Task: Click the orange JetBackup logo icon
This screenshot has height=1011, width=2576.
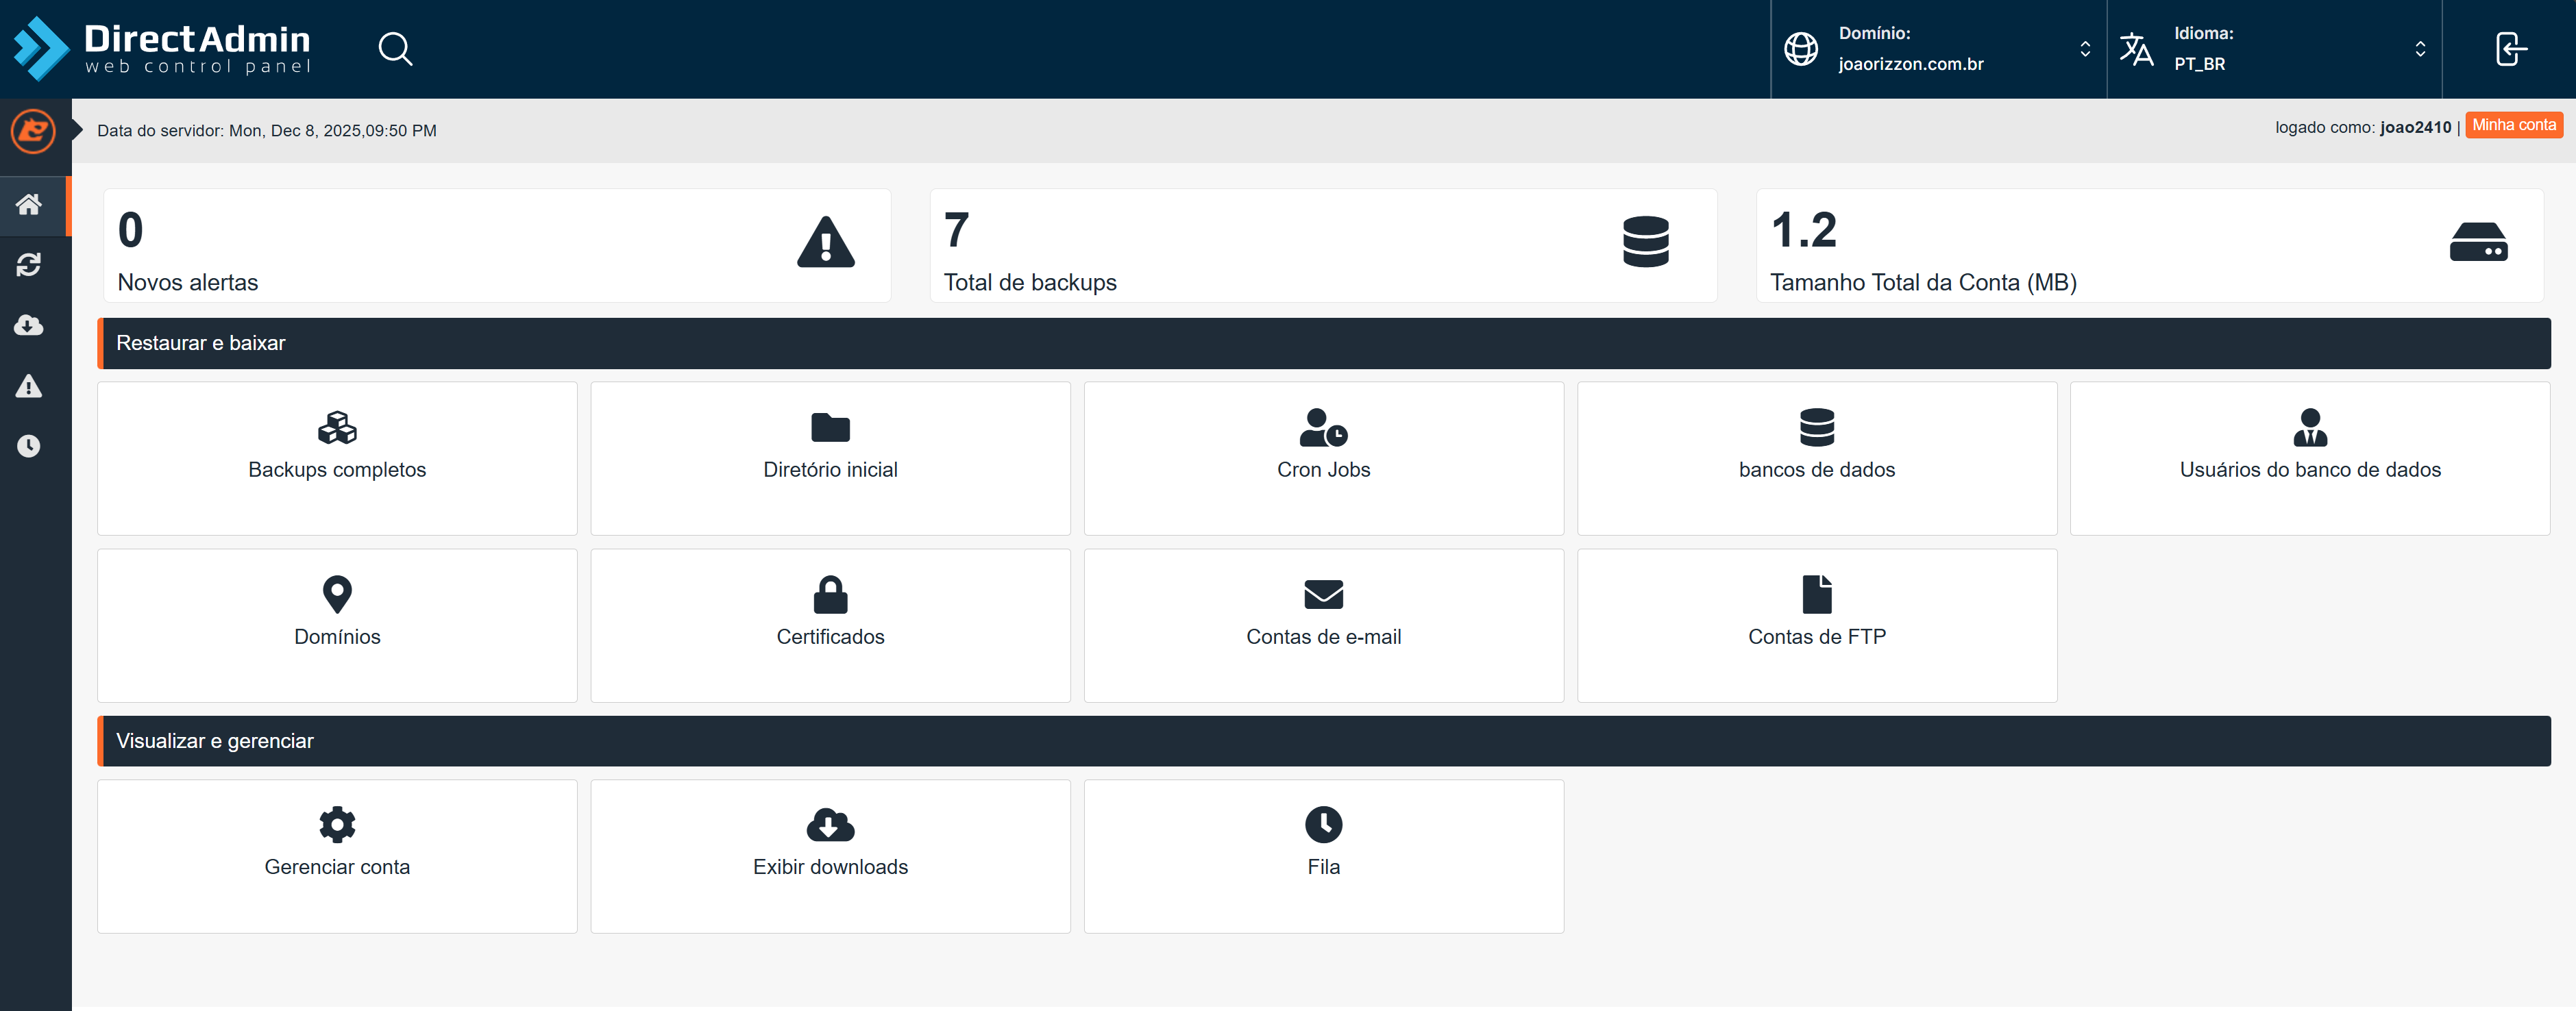Action: pos(33,131)
